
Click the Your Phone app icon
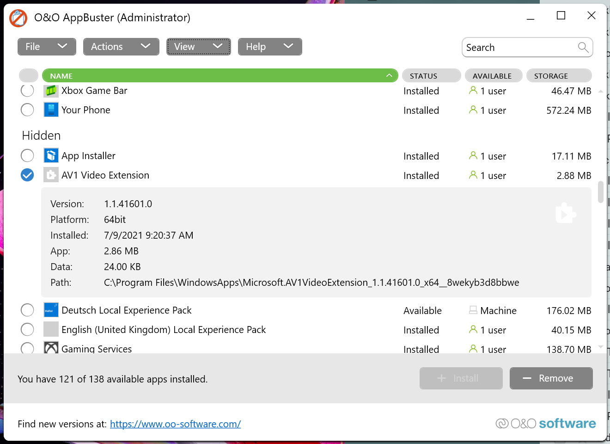pyautogui.click(x=51, y=110)
